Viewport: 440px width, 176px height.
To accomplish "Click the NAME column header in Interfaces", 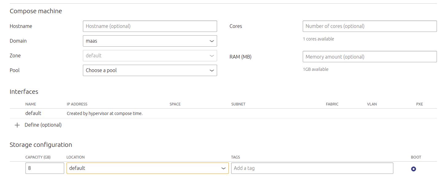I will click(31, 104).
